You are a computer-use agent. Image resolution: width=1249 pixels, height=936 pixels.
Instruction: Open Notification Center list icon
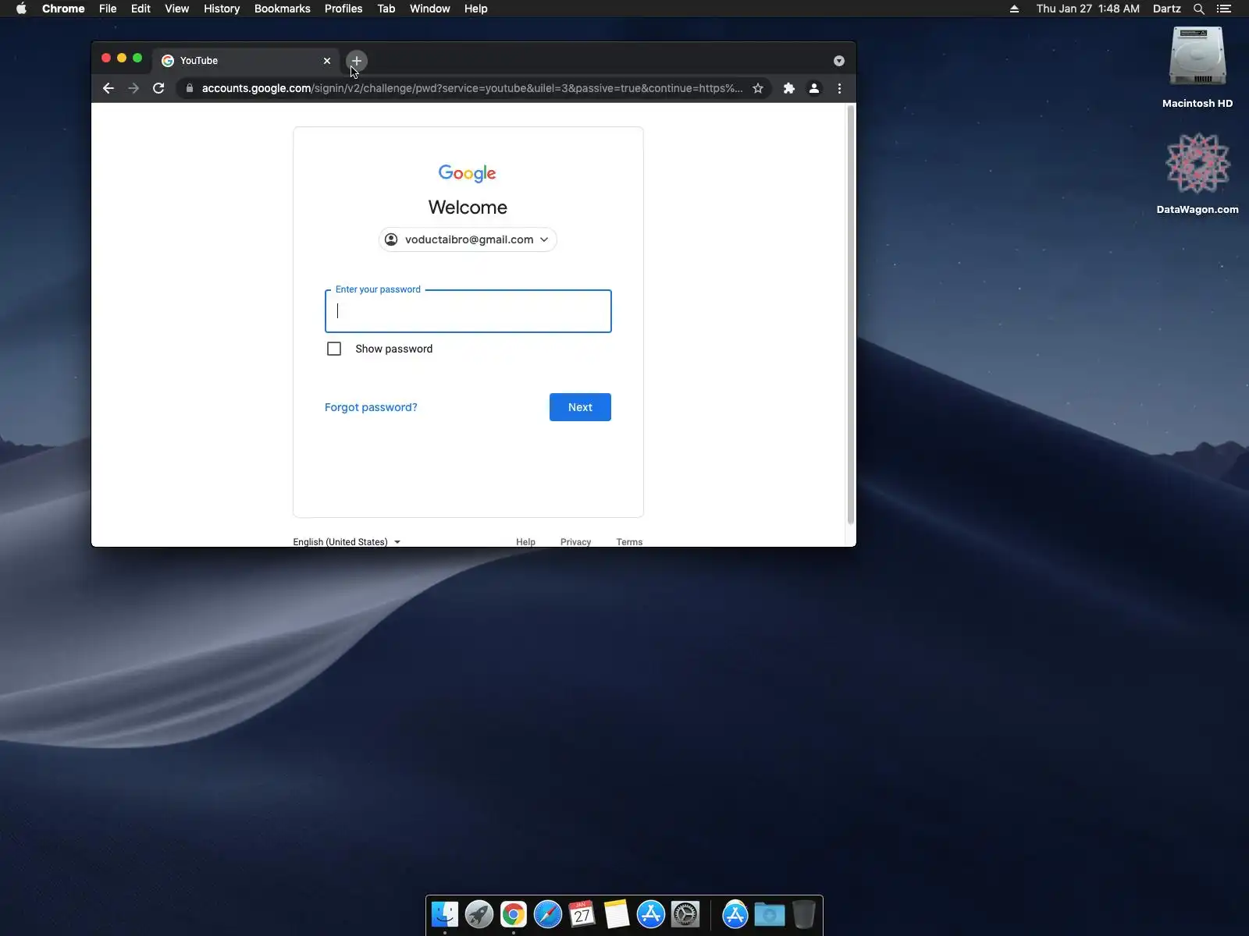[x=1224, y=9]
